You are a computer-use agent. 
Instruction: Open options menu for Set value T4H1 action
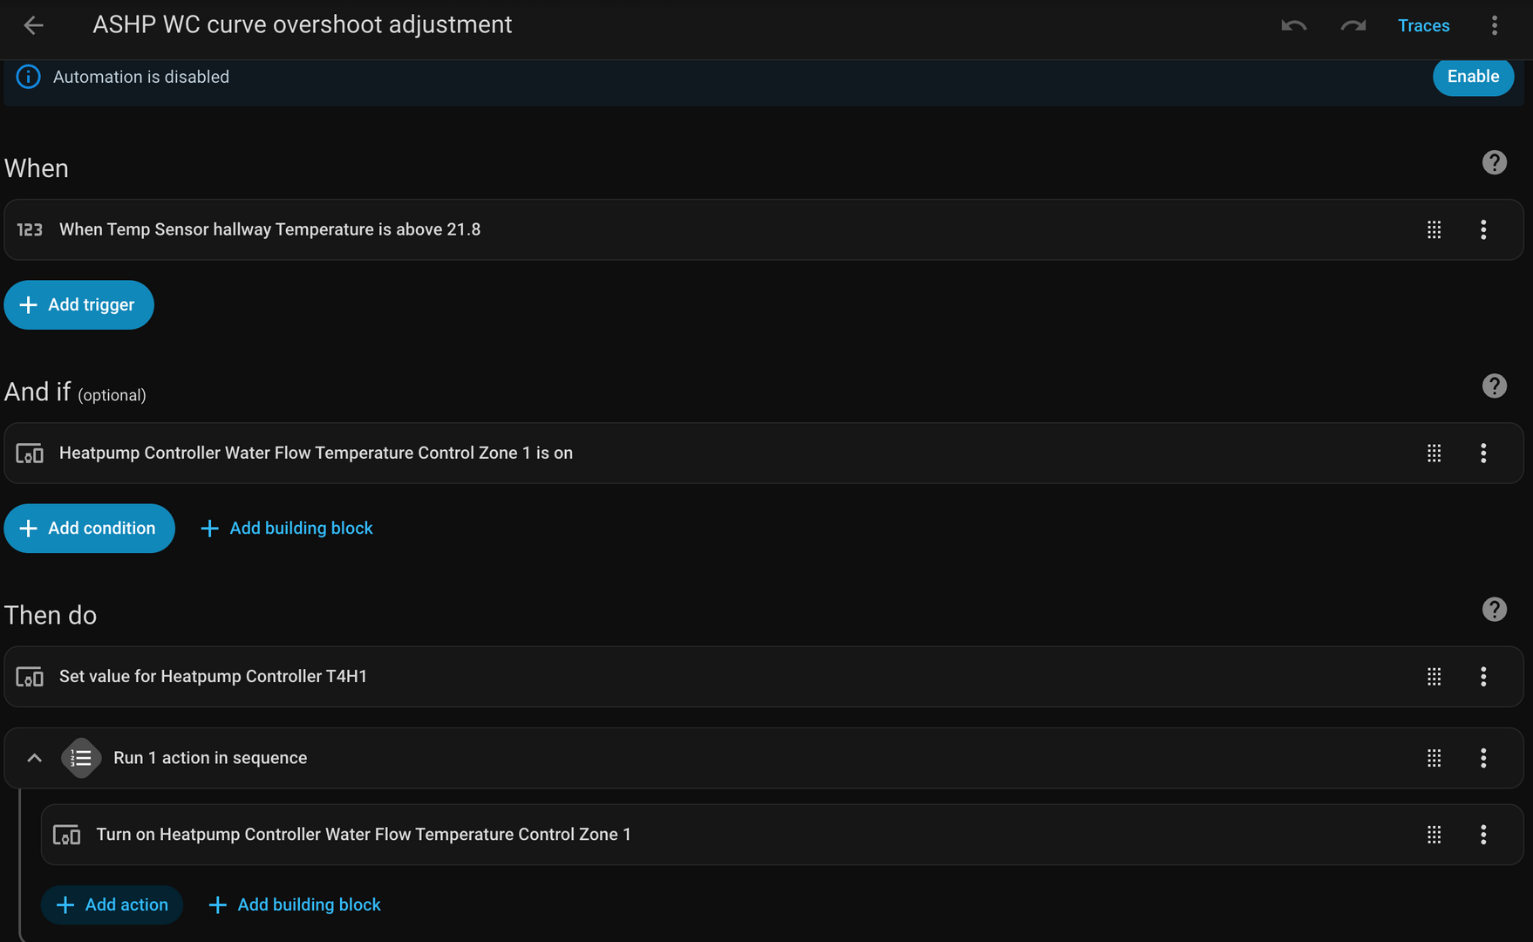click(1482, 676)
